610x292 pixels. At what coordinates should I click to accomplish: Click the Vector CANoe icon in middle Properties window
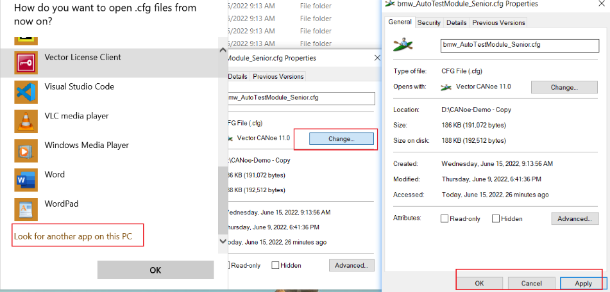(231, 138)
